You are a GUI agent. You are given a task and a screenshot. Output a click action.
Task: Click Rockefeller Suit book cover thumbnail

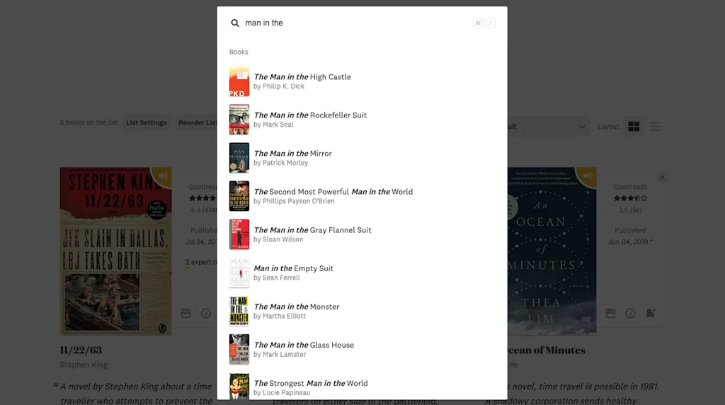(239, 120)
